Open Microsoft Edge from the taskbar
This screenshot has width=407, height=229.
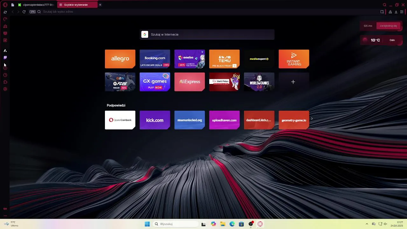point(232,224)
